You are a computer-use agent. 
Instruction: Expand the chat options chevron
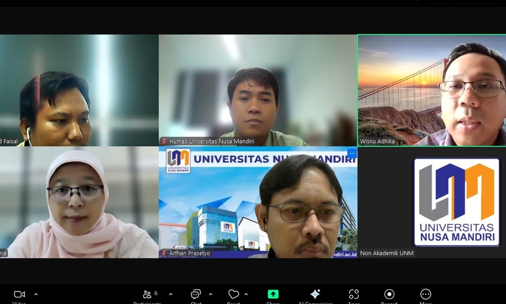(x=210, y=294)
